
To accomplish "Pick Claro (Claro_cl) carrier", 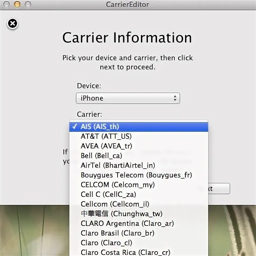I will click(138, 243).
